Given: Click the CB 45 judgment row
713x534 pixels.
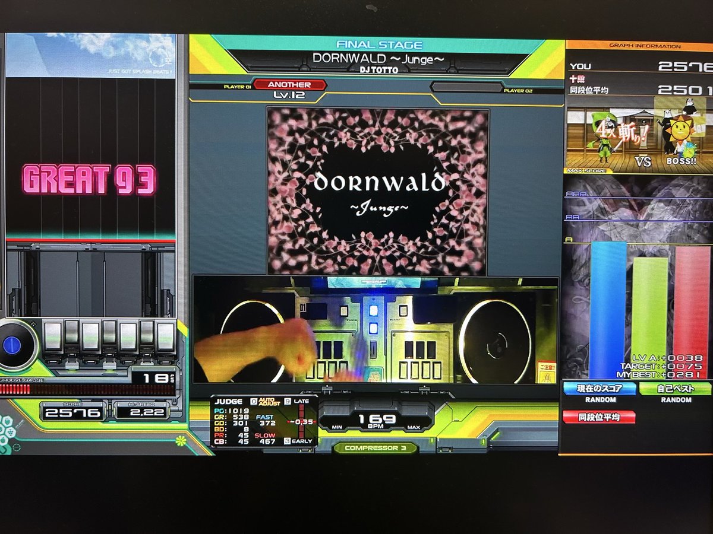Looking at the screenshot, I should [x=232, y=442].
